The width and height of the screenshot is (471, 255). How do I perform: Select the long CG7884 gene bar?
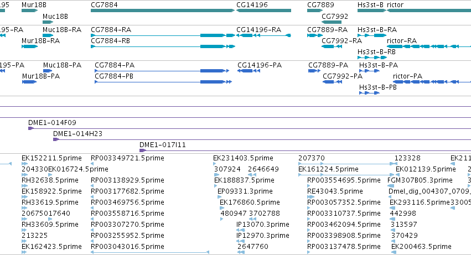tap(163, 11)
